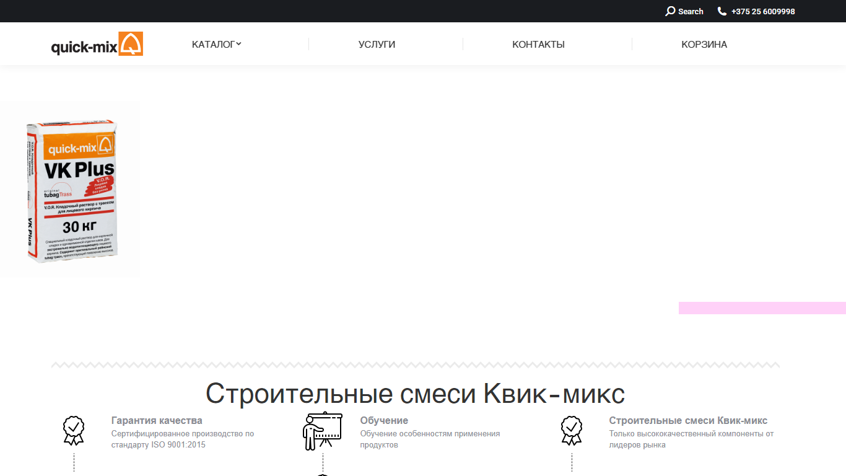Open the УСЛУГИ page
846x476 pixels.
[377, 44]
